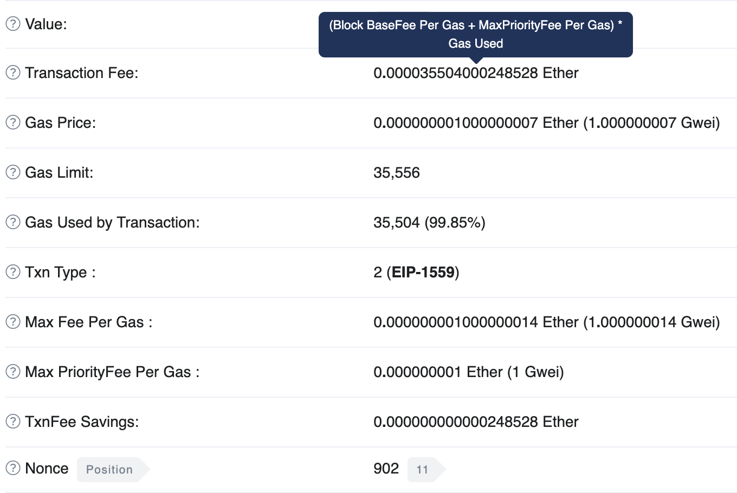
Task: Click the TxnFee Savings Ether amount
Action: [476, 421]
